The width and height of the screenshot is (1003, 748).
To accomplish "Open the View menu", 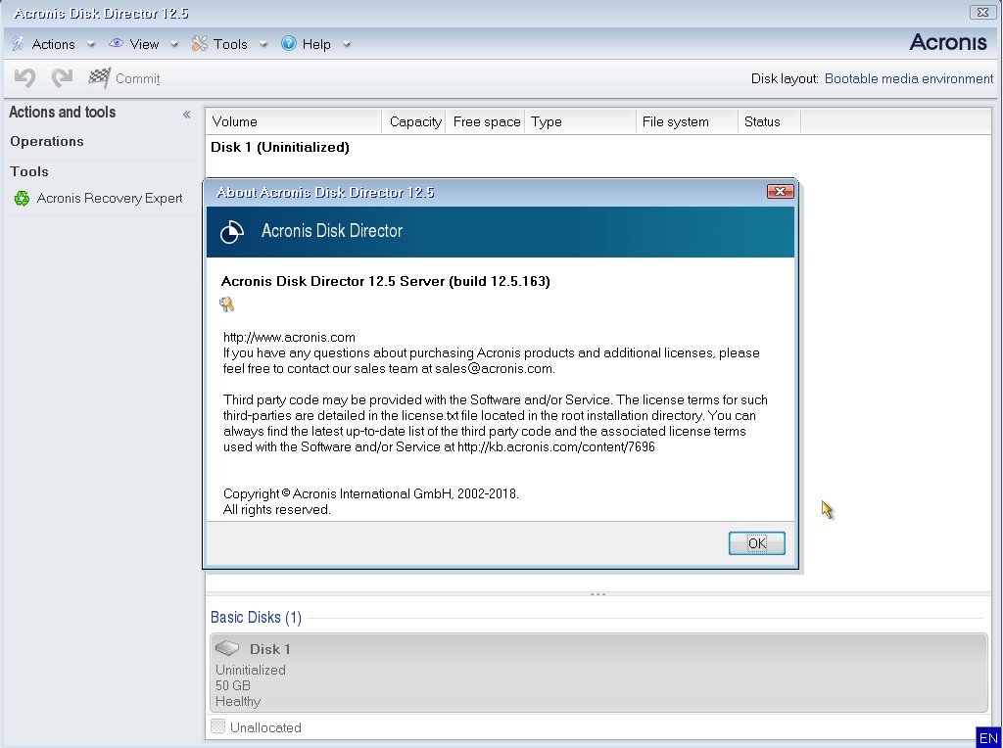I will point(144,44).
